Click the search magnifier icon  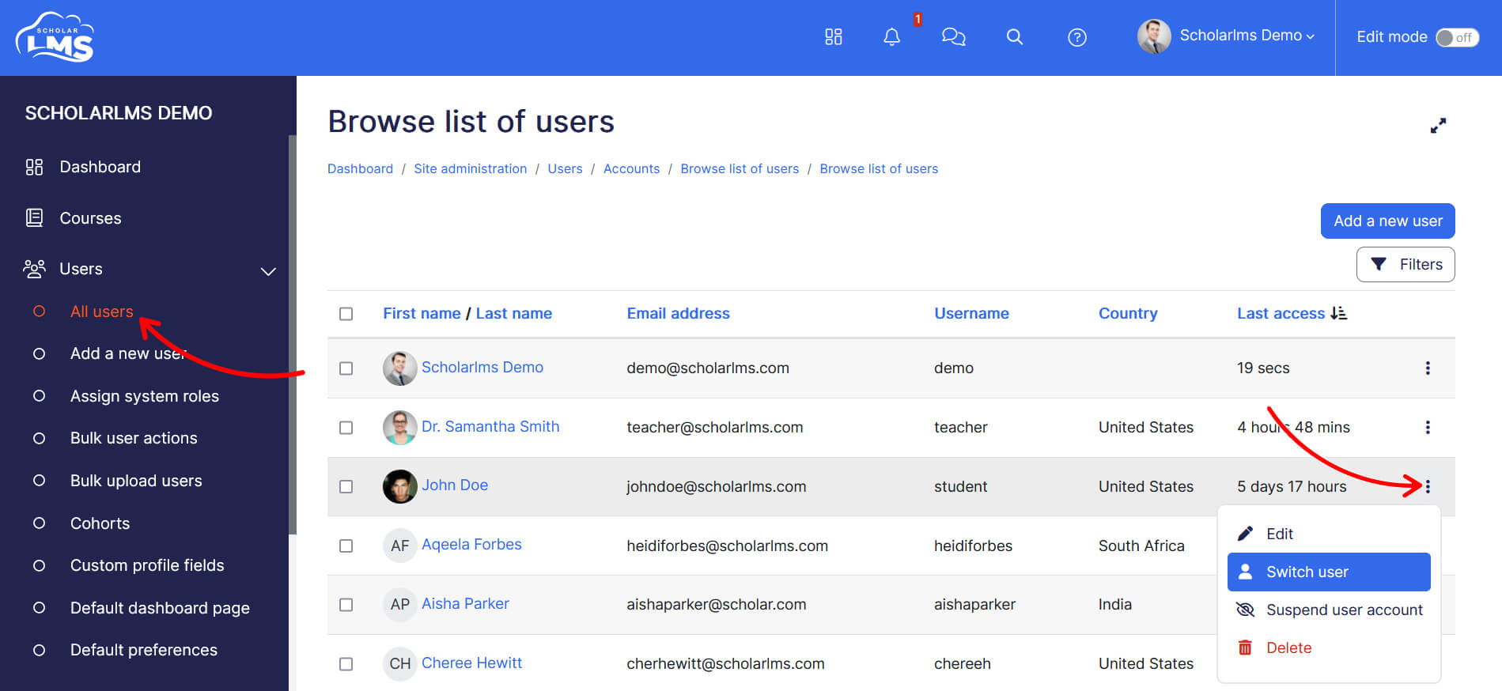pos(1015,37)
